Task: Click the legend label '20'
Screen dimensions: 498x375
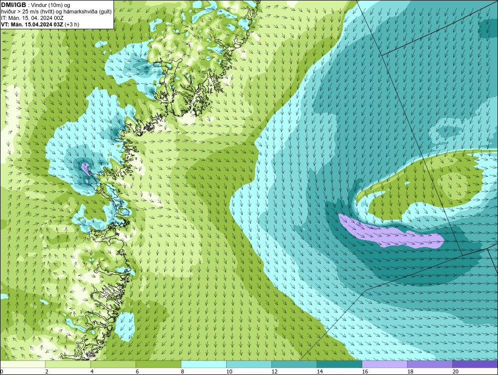Action: 456,372
